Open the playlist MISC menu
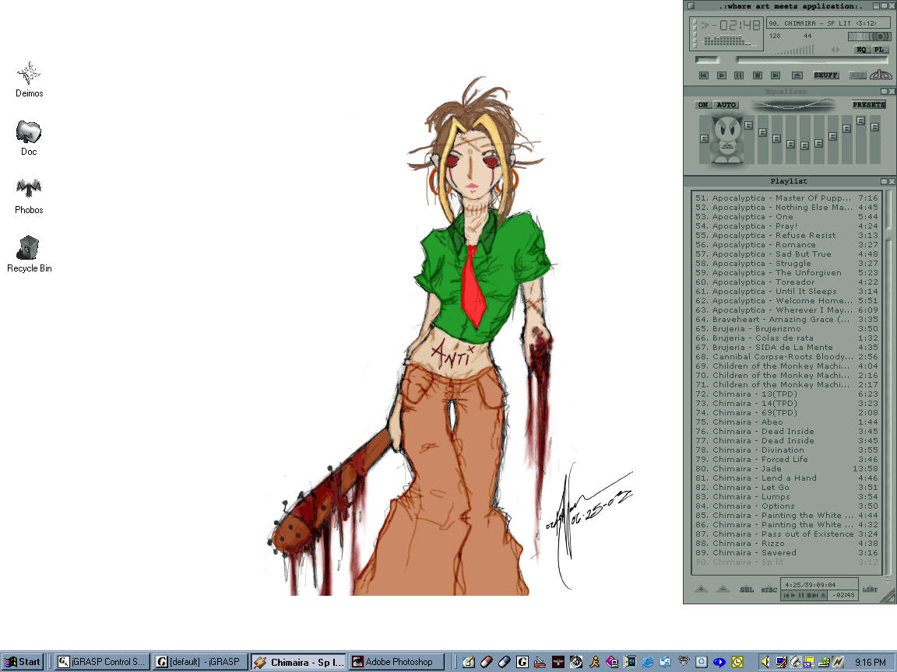Screen dimensions: 897x672 coord(769,590)
